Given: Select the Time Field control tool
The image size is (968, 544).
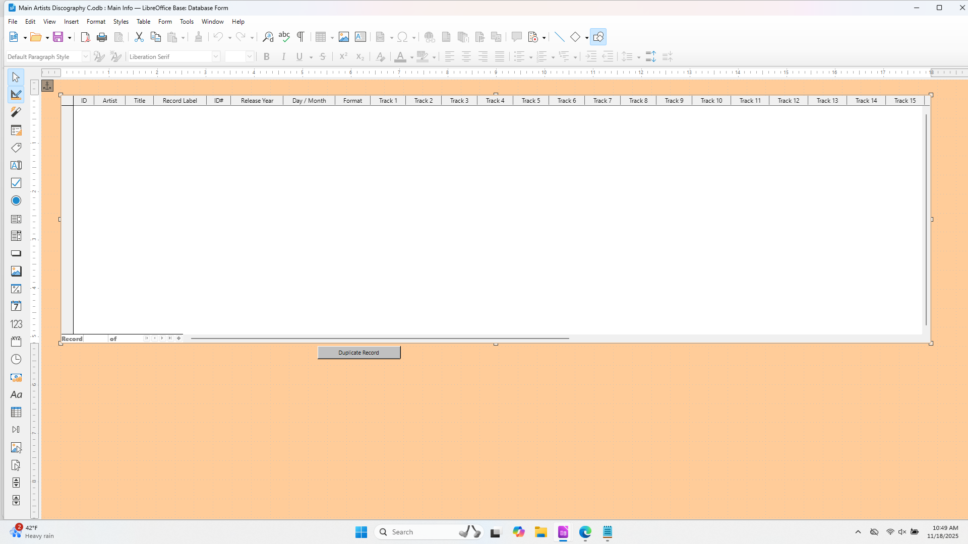Looking at the screenshot, I should [x=16, y=359].
